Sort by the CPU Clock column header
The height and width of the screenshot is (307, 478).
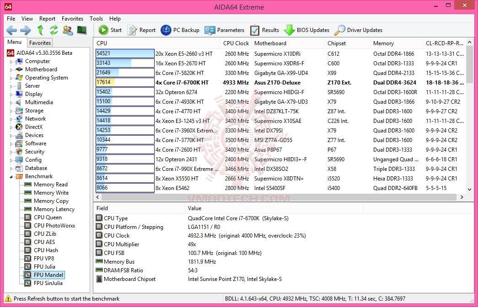236,43
